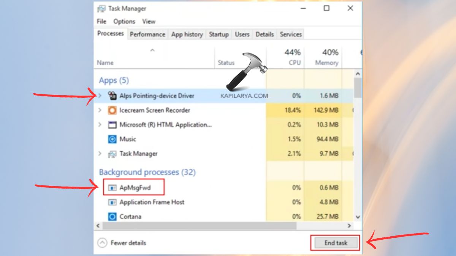The height and width of the screenshot is (256, 456).
Task: Click the Music app icon
Action: tap(112, 139)
